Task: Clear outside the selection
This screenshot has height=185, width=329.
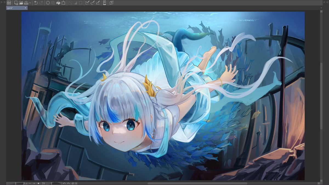Action: point(53,3)
